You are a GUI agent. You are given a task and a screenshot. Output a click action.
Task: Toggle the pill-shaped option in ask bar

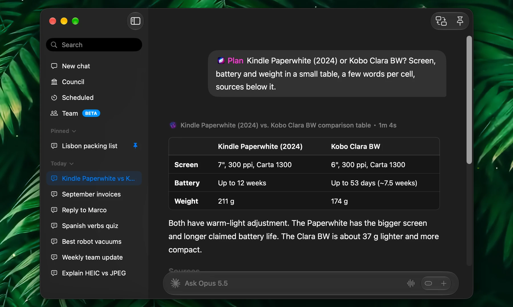[x=428, y=283]
